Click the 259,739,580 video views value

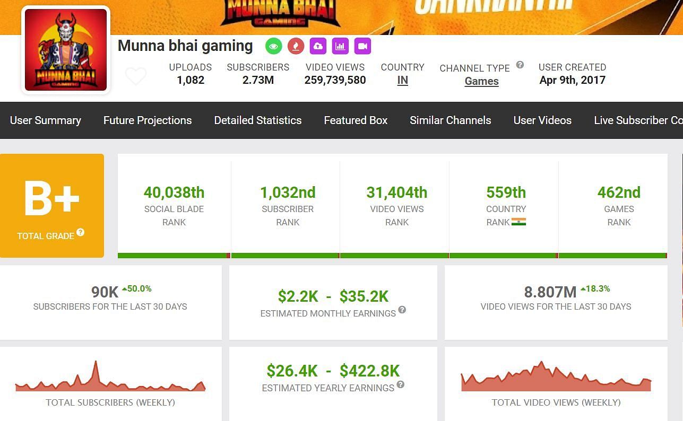(x=335, y=80)
